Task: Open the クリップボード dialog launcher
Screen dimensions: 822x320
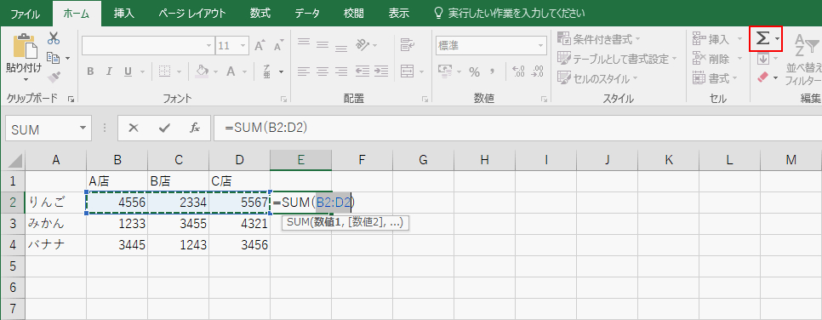Action: [x=71, y=99]
